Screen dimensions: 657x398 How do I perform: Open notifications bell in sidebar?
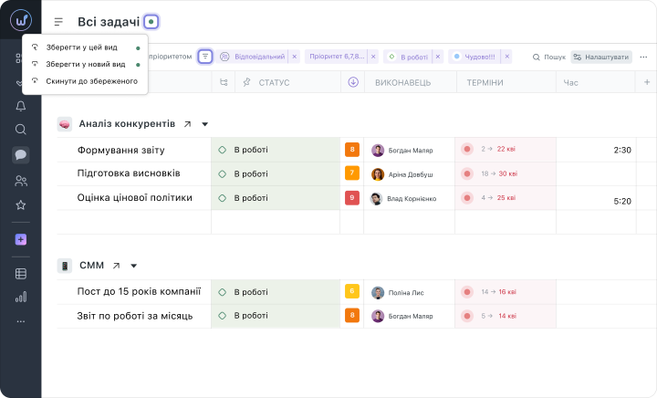(x=20, y=106)
